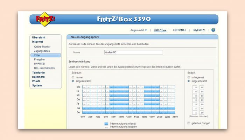Click the 'Internetnutzung erlaubt' legend swatch
Screen dimensions: 245x140
106,124
